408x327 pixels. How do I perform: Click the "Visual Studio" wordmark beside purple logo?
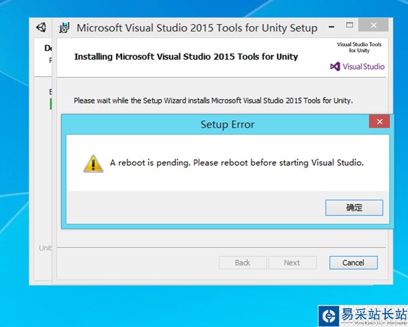pyautogui.click(x=363, y=67)
